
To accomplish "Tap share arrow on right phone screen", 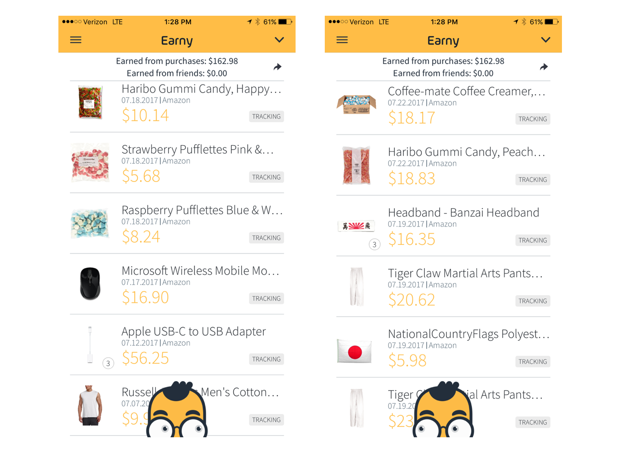I will point(544,67).
